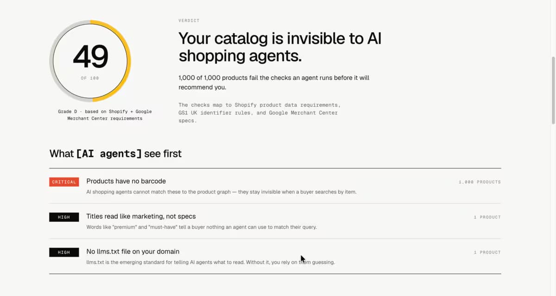Select the What AI agents see first heading
The image size is (556, 296).
pos(115,153)
